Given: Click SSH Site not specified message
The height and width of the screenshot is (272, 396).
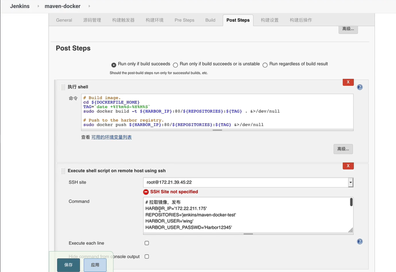Looking at the screenshot, I should (174, 192).
